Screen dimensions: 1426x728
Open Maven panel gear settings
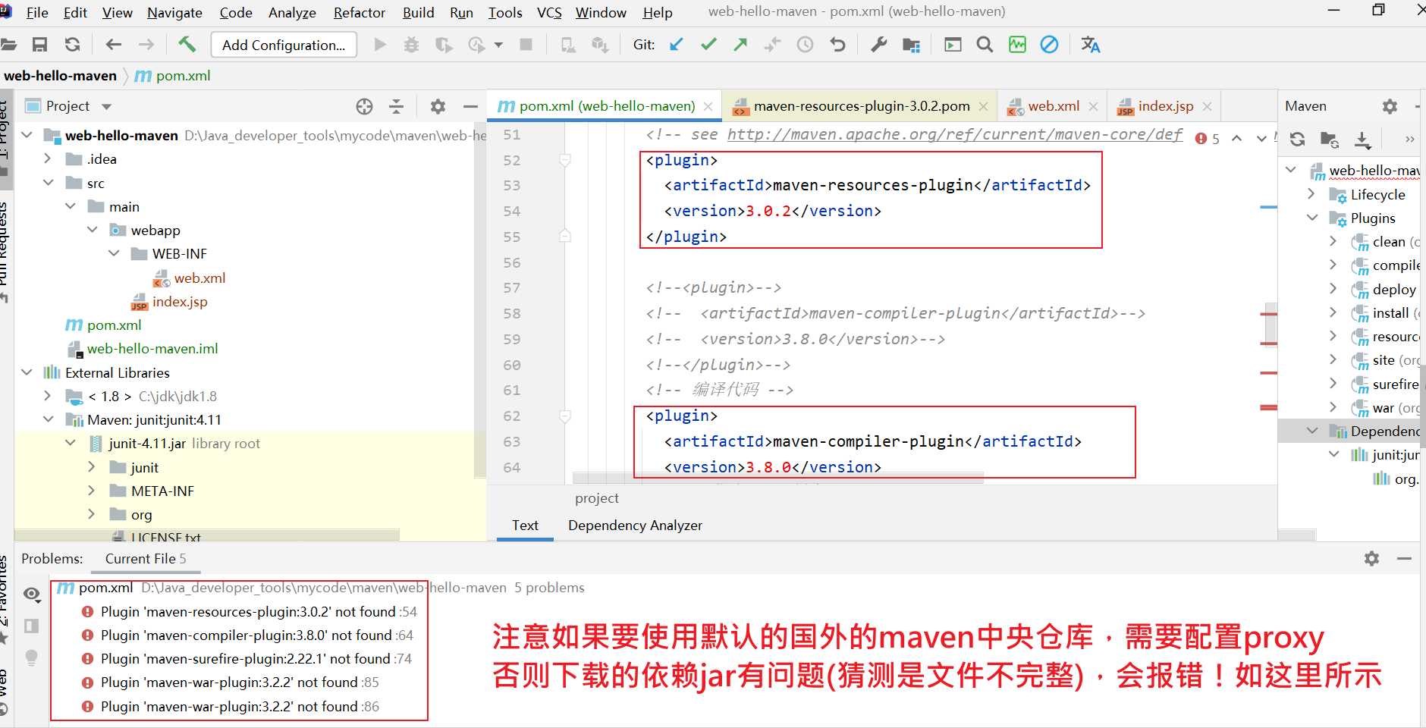pos(1390,106)
